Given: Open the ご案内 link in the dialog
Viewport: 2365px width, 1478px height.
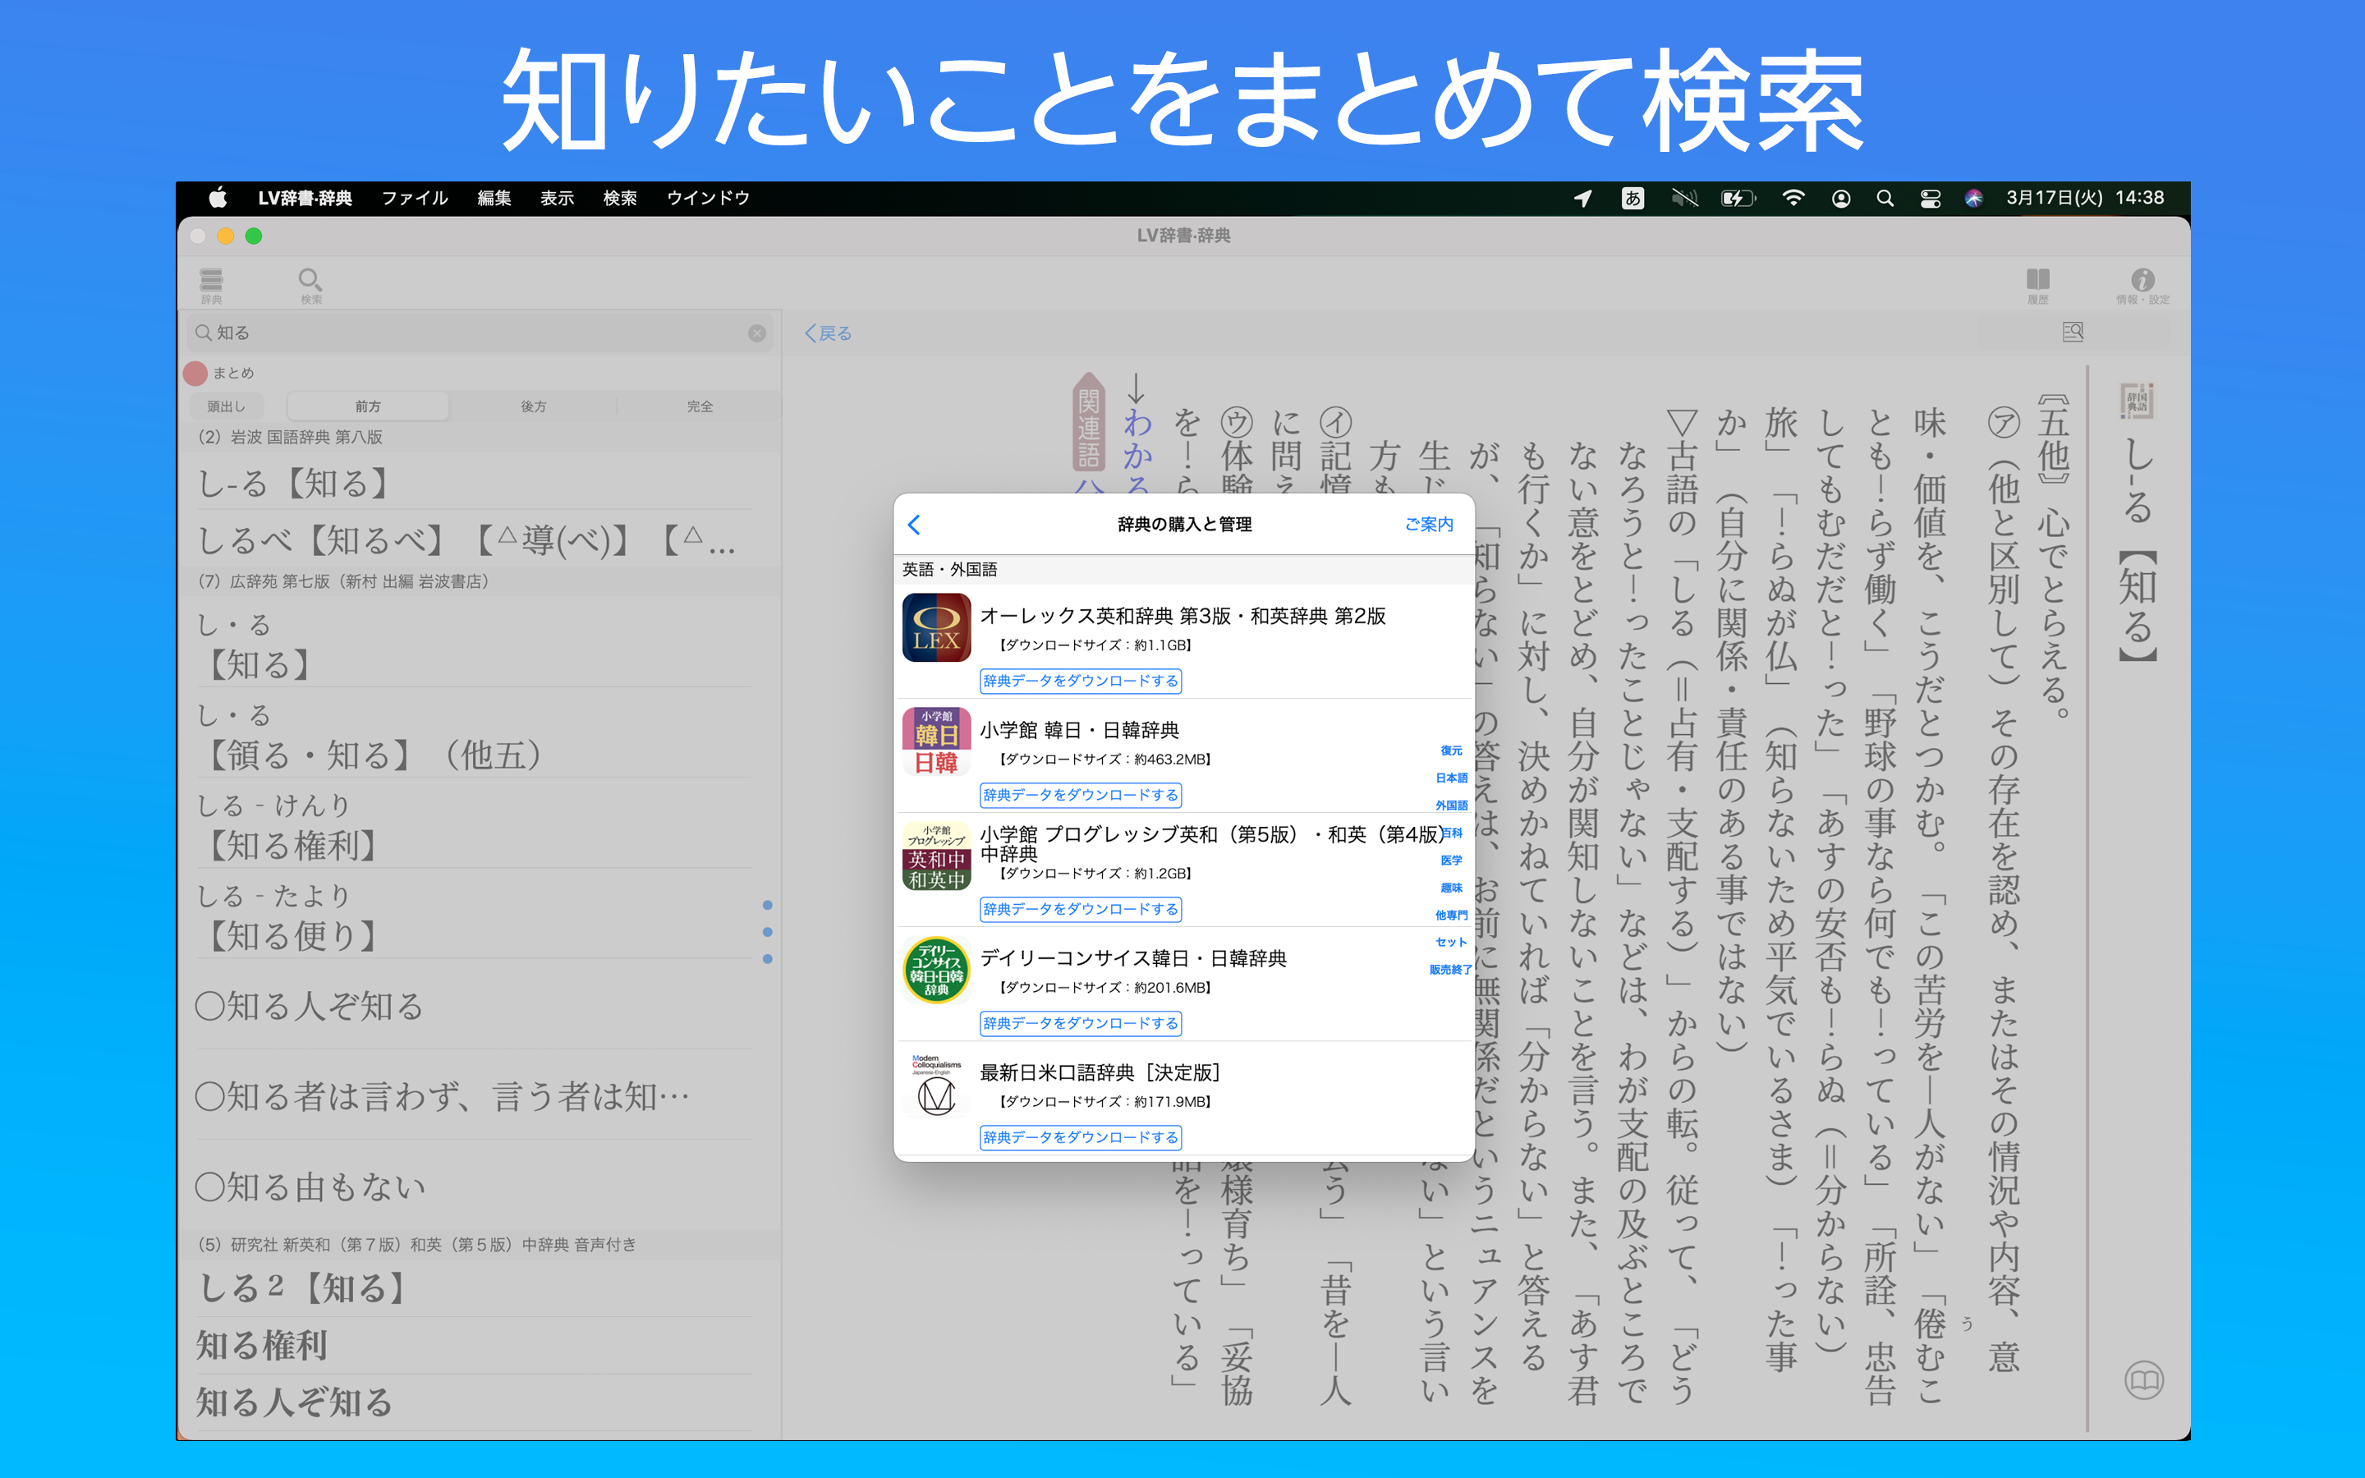Looking at the screenshot, I should (1429, 525).
